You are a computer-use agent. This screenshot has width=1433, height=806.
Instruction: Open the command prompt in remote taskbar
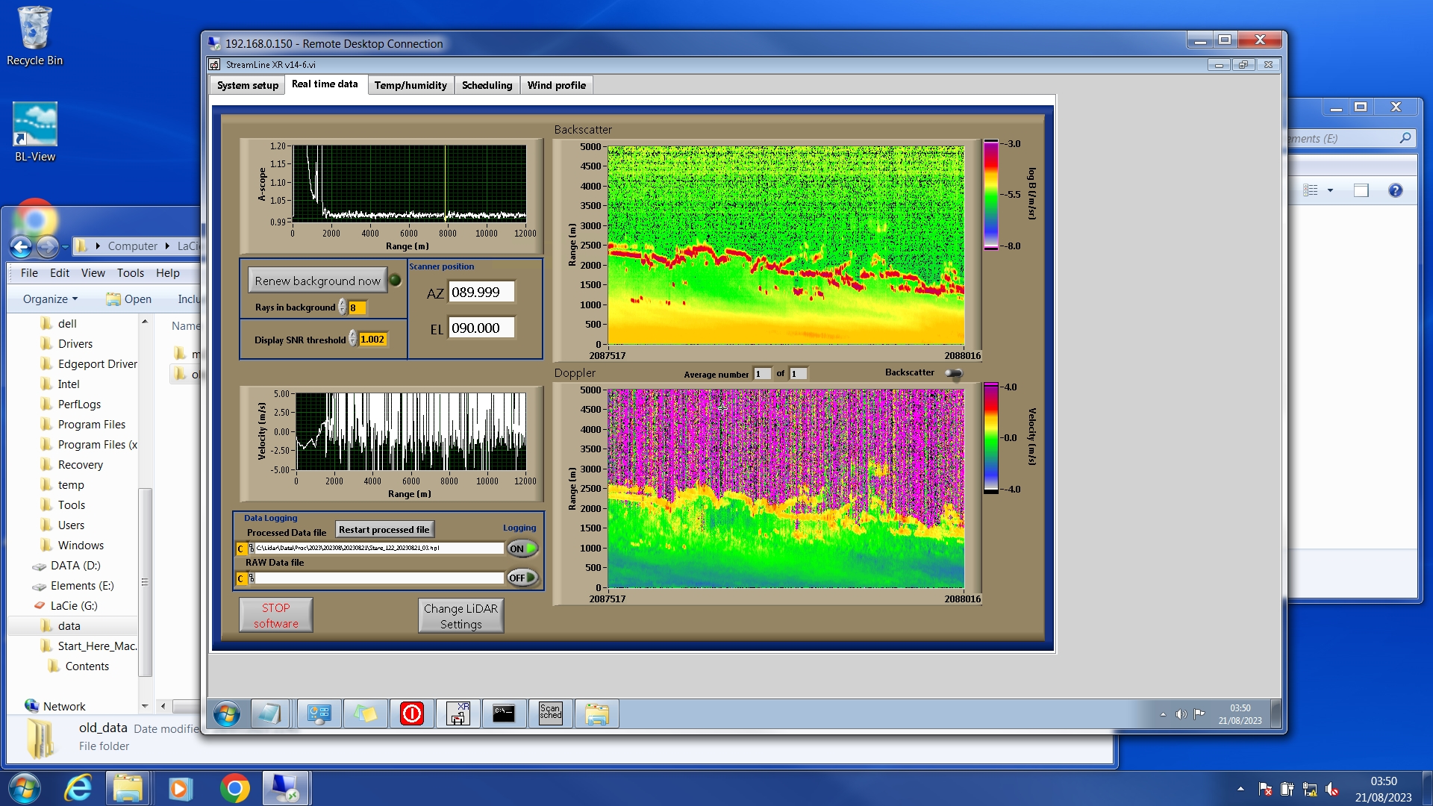point(504,713)
